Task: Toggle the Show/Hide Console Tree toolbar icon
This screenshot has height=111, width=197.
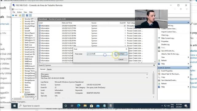Action: [23, 15]
